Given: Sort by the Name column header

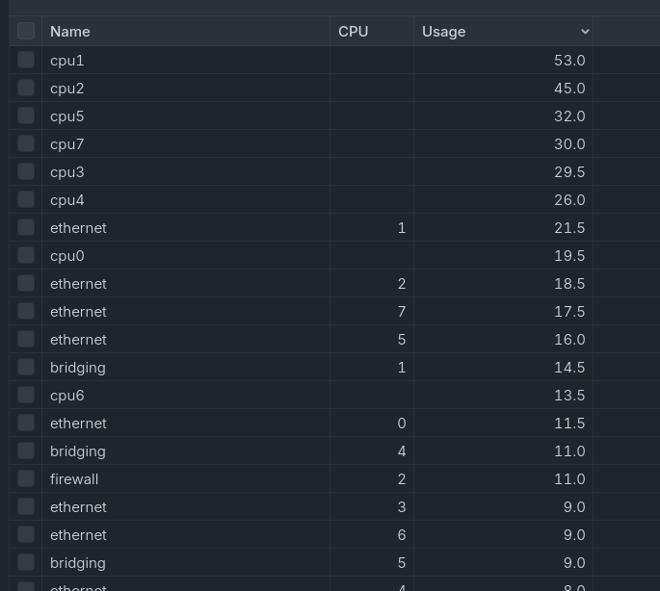Looking at the screenshot, I should point(70,32).
